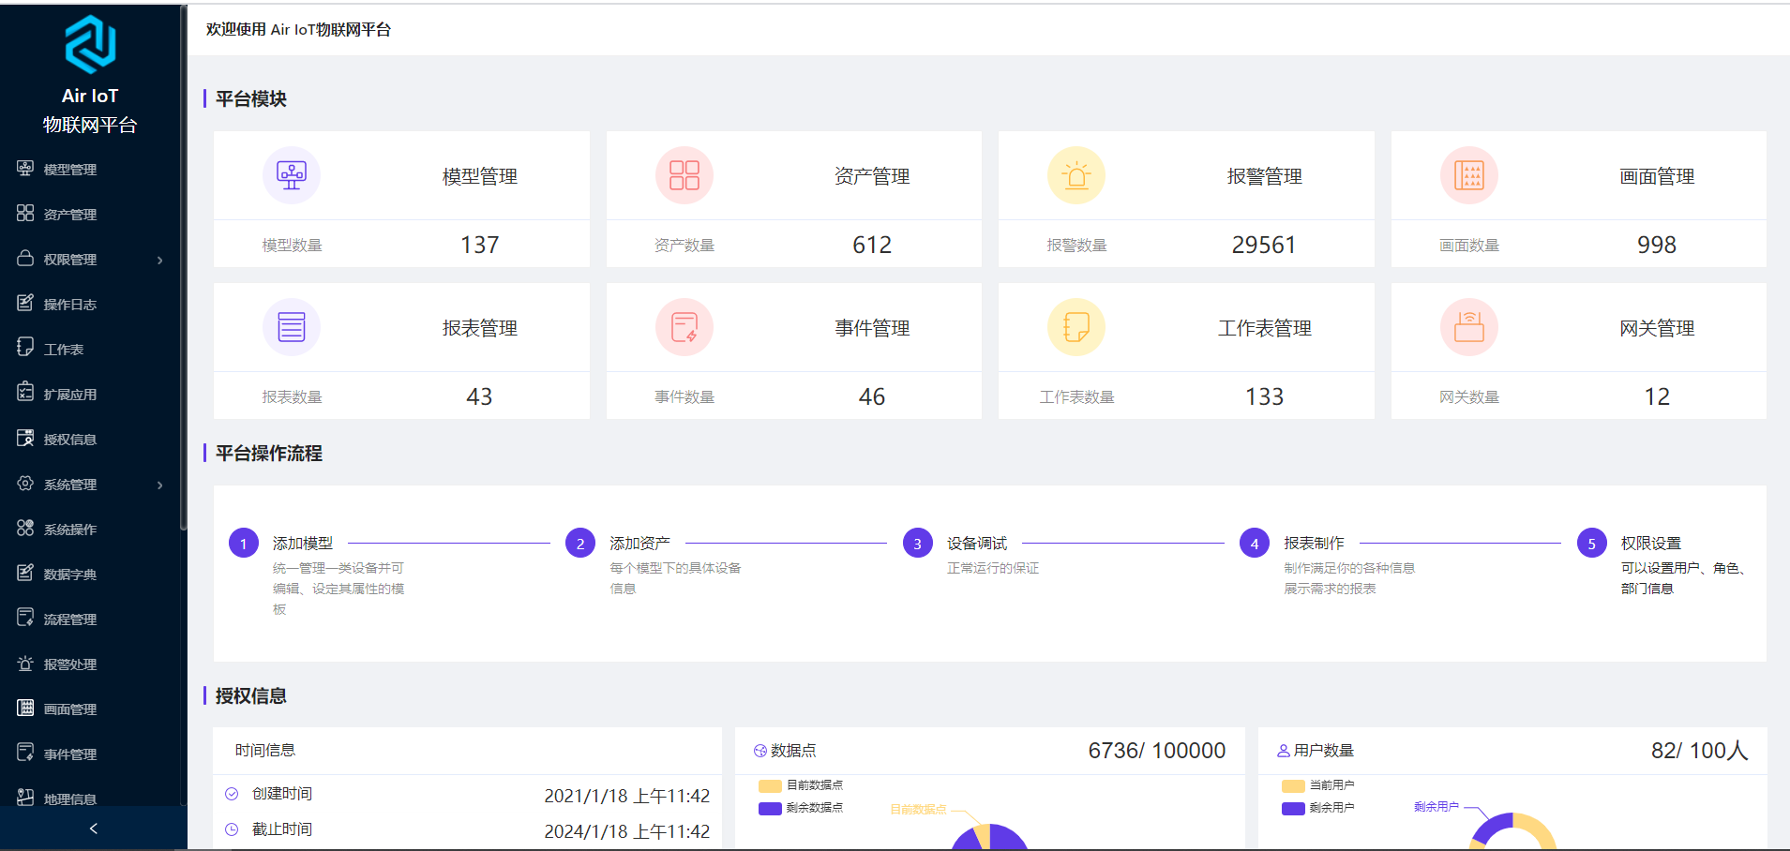Click step 5 circle 权限设置

pos(1592,543)
